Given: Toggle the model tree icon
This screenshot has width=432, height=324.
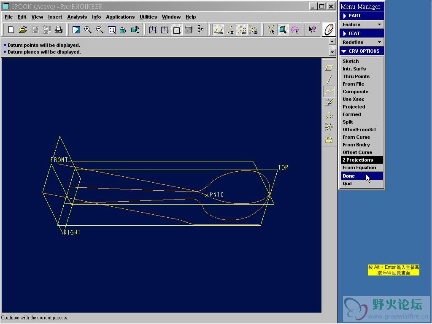Looking at the screenshot, I should pos(200,30).
